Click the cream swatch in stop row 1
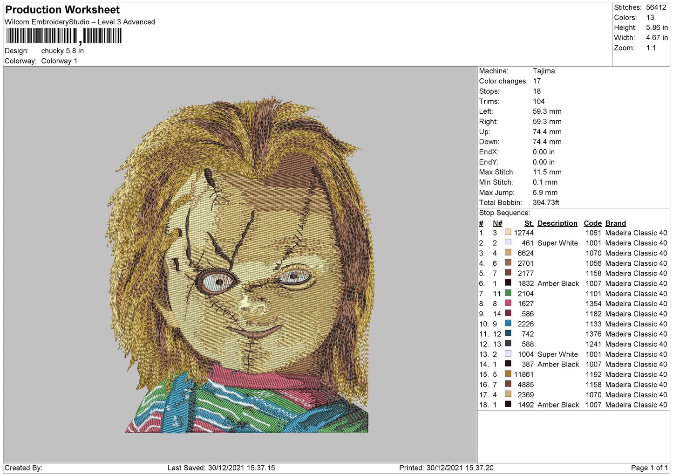The height and width of the screenshot is (476, 673). click(x=508, y=232)
